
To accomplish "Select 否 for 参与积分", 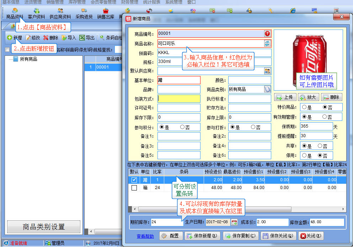I will [182, 127].
